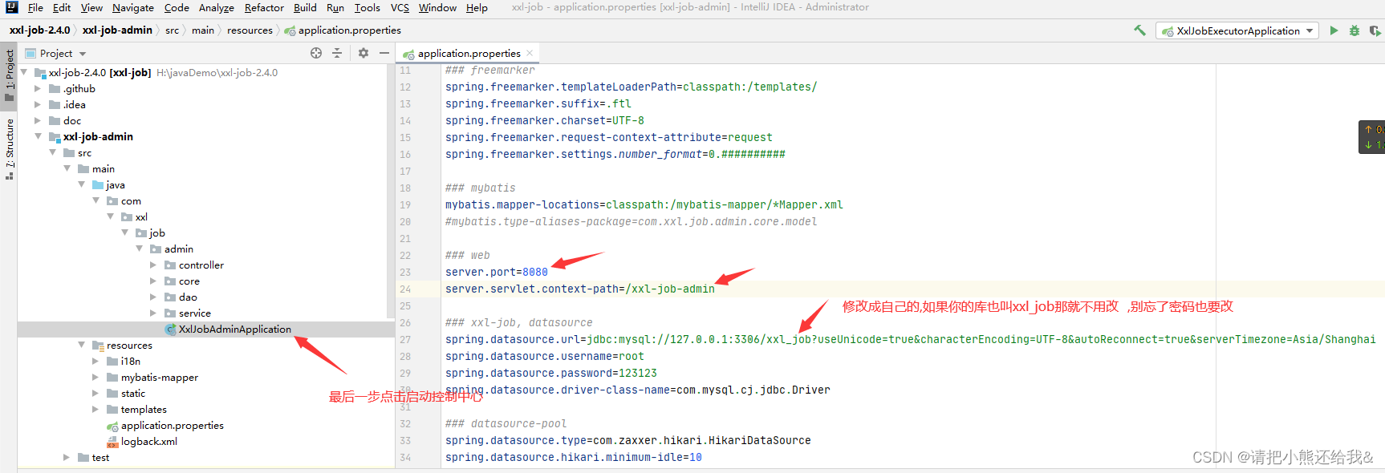Expand the controller package
This screenshot has width=1385, height=473.
pos(153,265)
